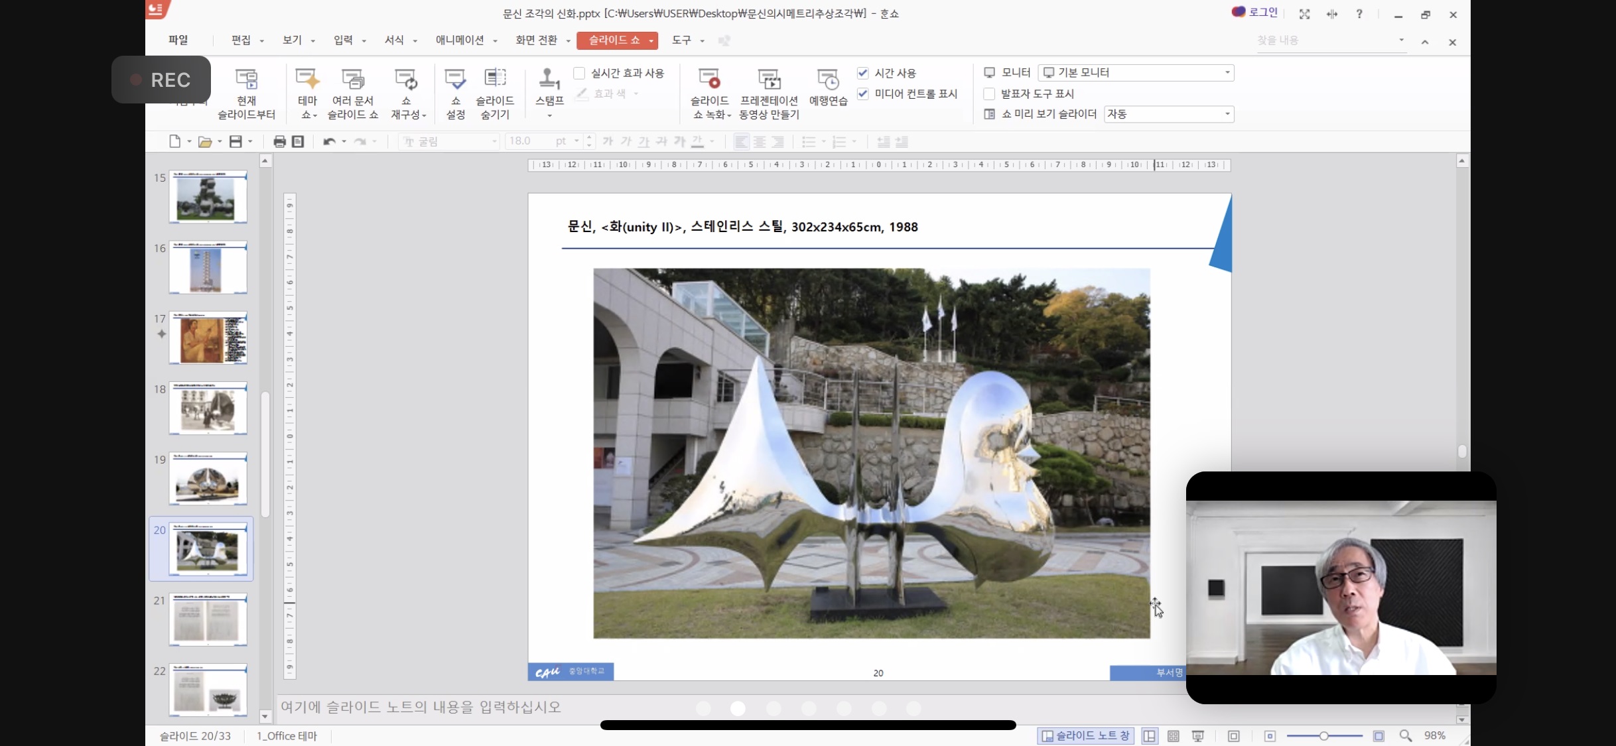Increase font size with the stepper arrow
The image size is (1616, 746).
tap(589, 137)
